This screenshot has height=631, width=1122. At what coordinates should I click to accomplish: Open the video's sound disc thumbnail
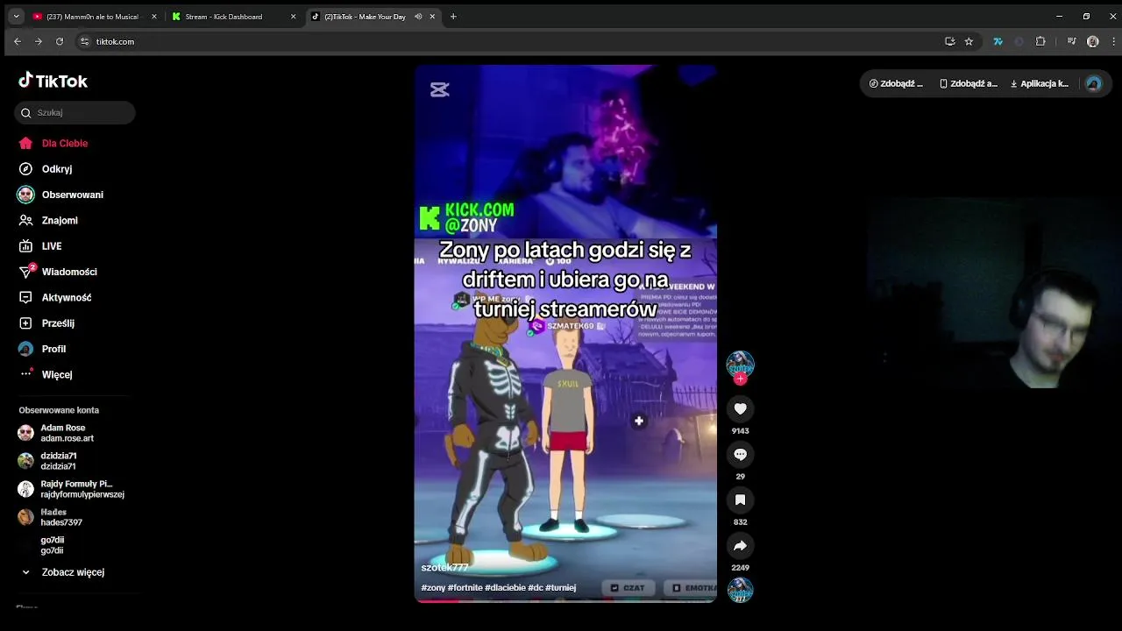[740, 591]
